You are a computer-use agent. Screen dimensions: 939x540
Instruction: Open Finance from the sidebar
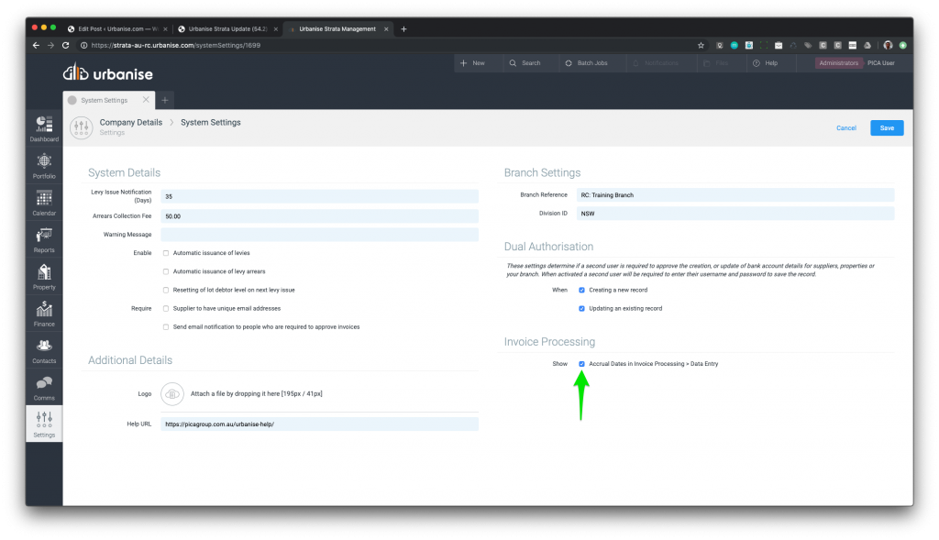point(44,313)
